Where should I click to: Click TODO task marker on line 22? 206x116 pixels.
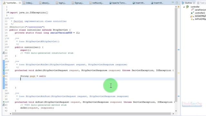point(4,53)
